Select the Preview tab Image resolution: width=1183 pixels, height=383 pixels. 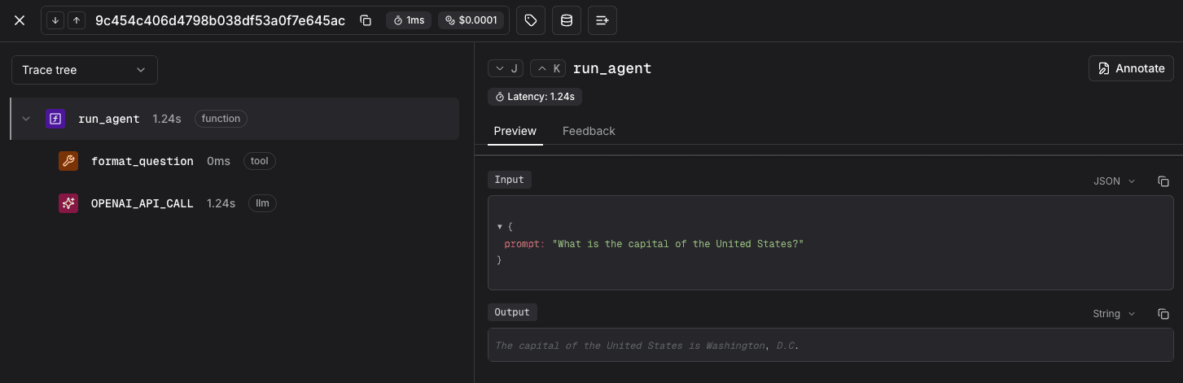(x=515, y=131)
